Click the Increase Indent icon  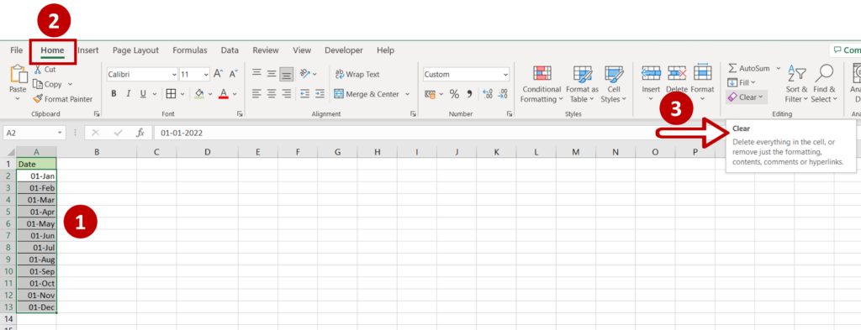coord(320,94)
